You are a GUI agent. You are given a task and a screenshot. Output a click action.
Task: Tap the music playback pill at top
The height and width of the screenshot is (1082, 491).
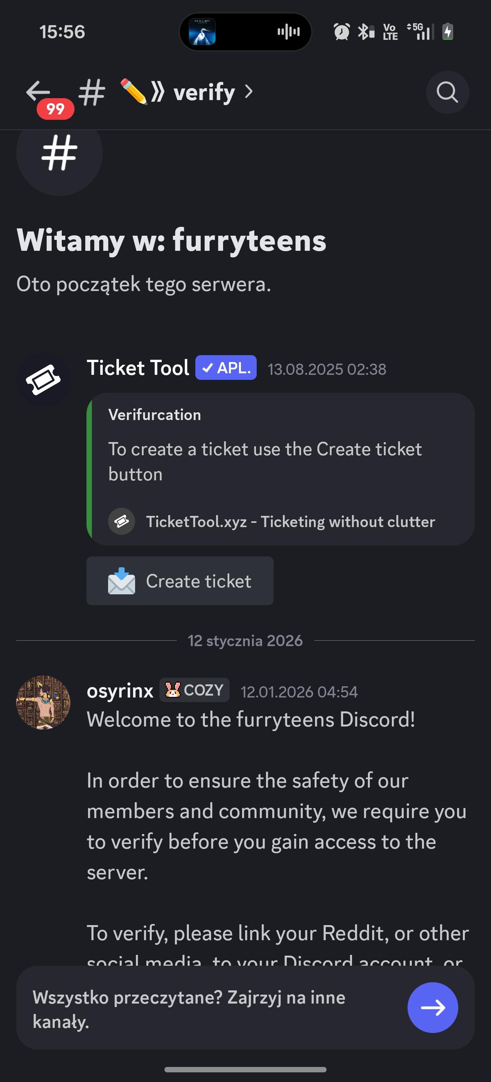tap(245, 32)
